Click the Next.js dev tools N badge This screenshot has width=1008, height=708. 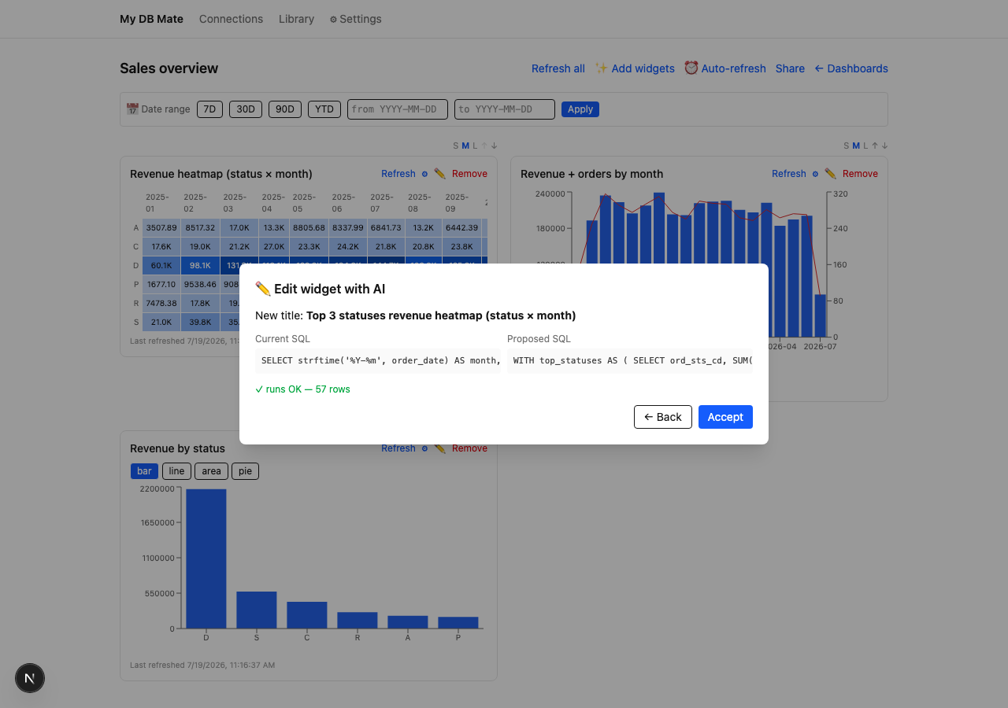[30, 678]
